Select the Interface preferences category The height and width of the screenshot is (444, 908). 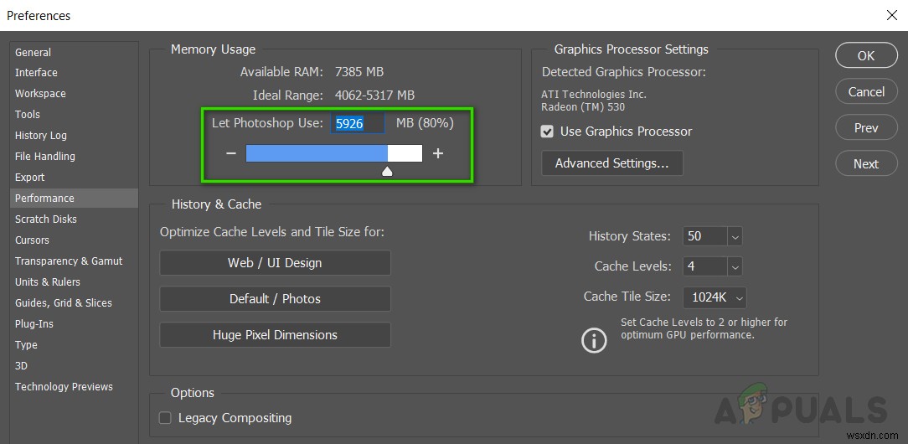pyautogui.click(x=36, y=73)
